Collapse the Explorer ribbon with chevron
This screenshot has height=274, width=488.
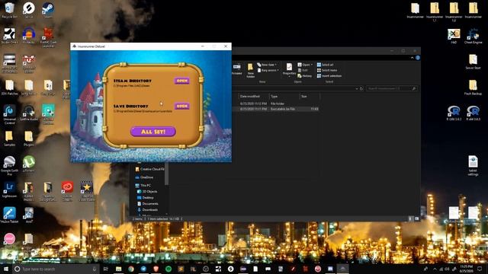[412, 58]
